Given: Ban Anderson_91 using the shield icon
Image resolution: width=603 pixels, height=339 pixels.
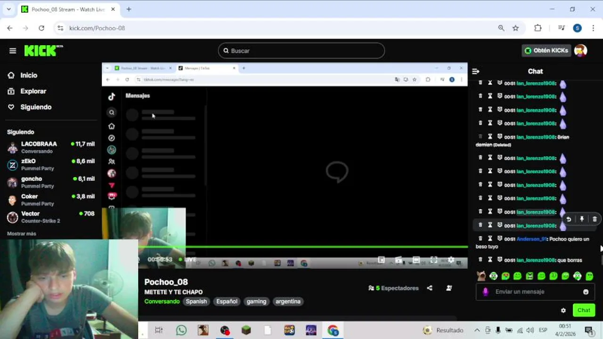Looking at the screenshot, I should point(500,239).
